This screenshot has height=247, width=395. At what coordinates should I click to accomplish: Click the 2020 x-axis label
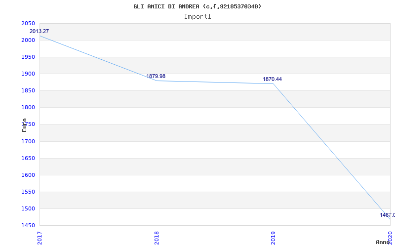[x=390, y=238]
